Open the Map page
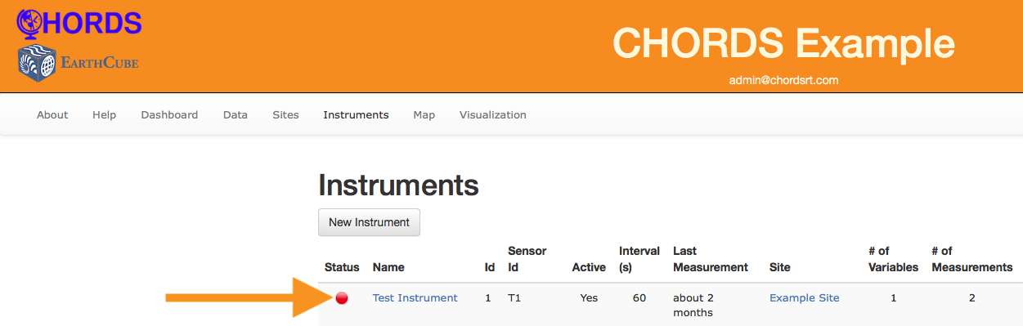 pyautogui.click(x=424, y=115)
